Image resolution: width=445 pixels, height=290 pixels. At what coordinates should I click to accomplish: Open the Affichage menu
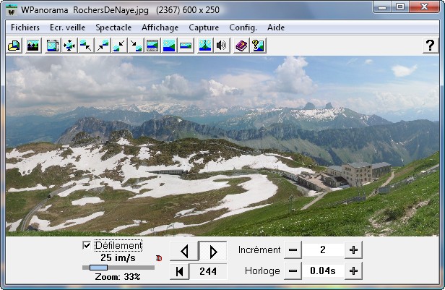click(x=160, y=27)
